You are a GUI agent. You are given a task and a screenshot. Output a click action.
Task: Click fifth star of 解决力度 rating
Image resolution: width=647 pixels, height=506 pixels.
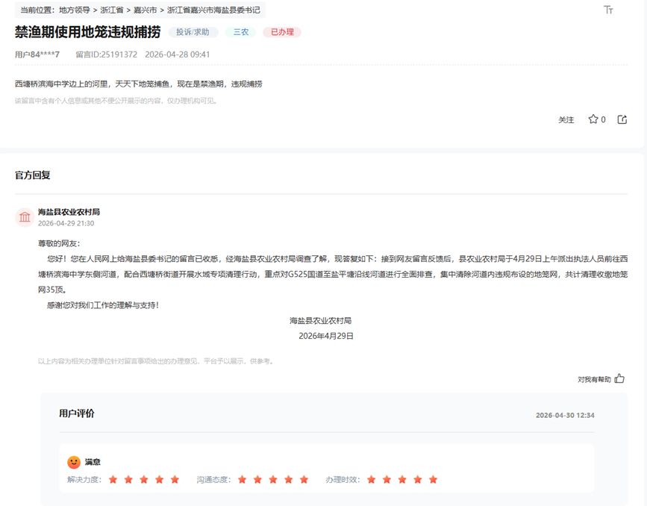coord(175,479)
